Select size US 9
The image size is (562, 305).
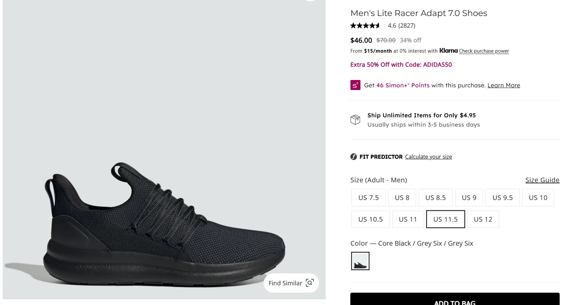[469, 198]
